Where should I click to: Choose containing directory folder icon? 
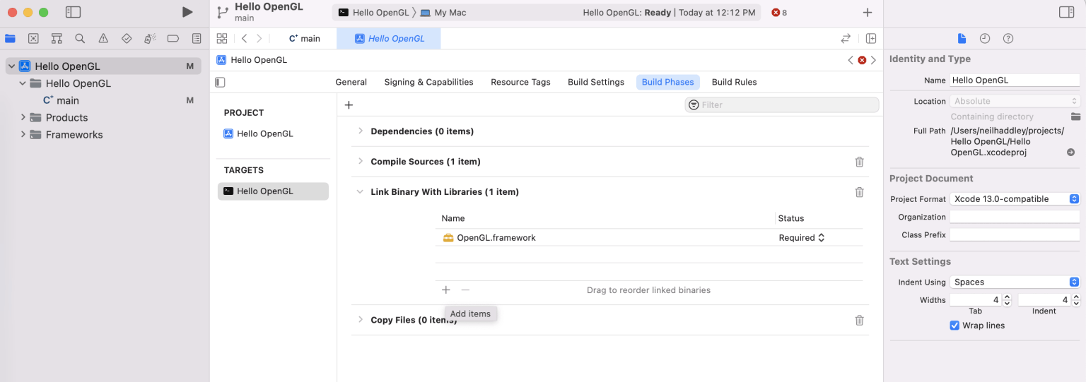tap(1075, 117)
